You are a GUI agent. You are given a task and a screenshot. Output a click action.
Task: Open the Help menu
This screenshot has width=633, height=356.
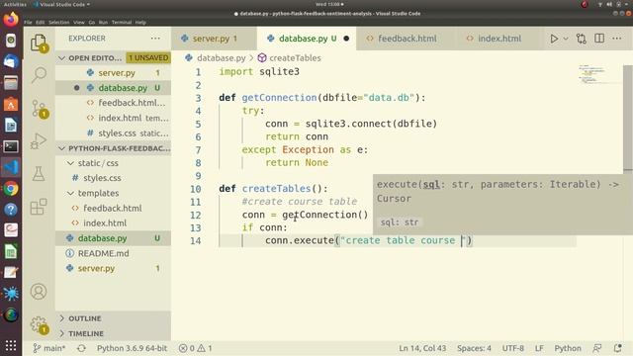point(140,22)
